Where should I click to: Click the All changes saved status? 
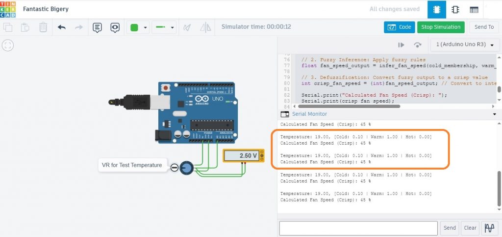(395, 9)
